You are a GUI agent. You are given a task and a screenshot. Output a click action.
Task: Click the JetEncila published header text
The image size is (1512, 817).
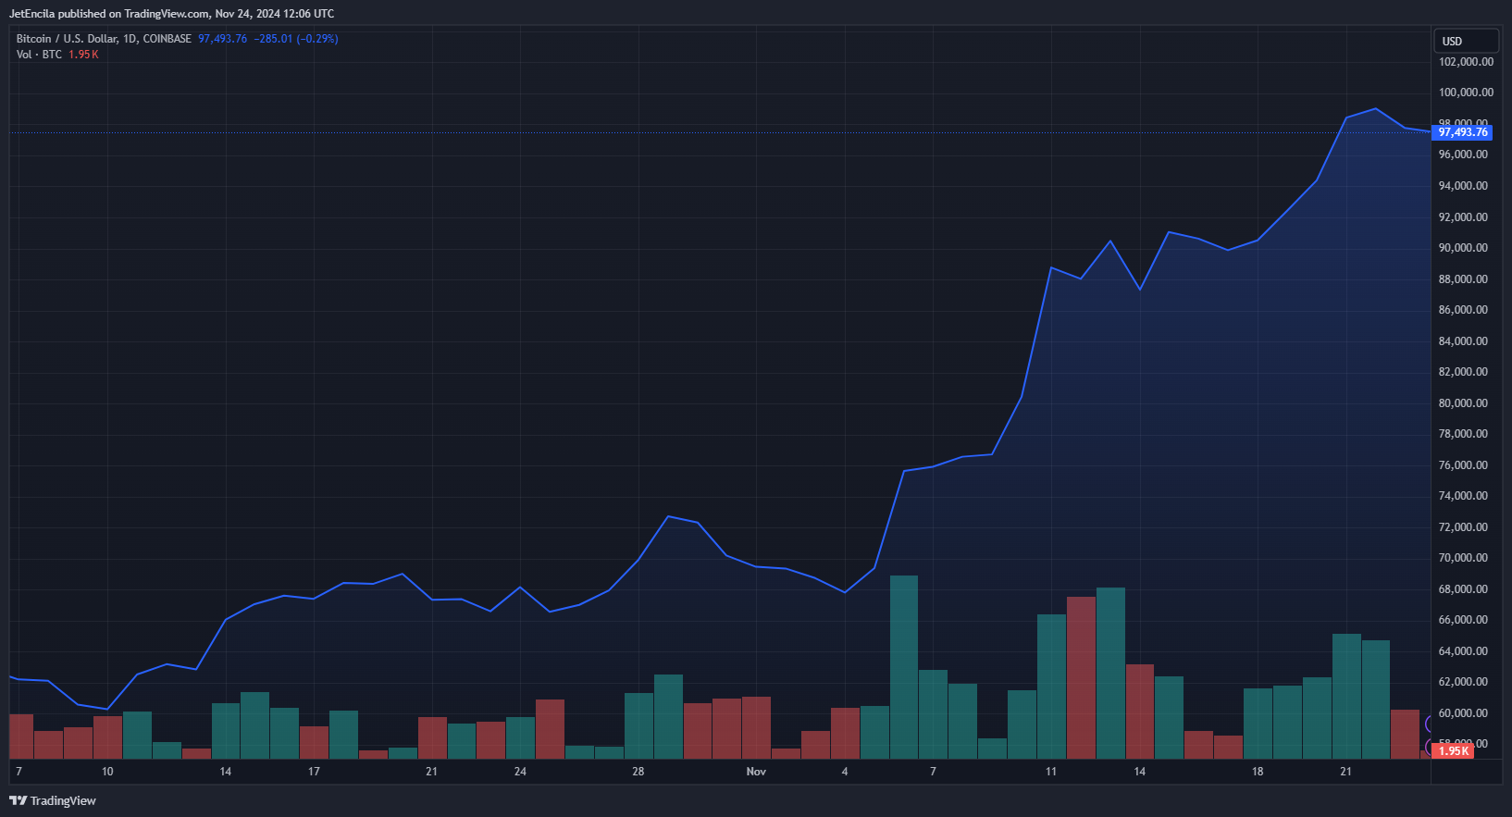coord(171,14)
